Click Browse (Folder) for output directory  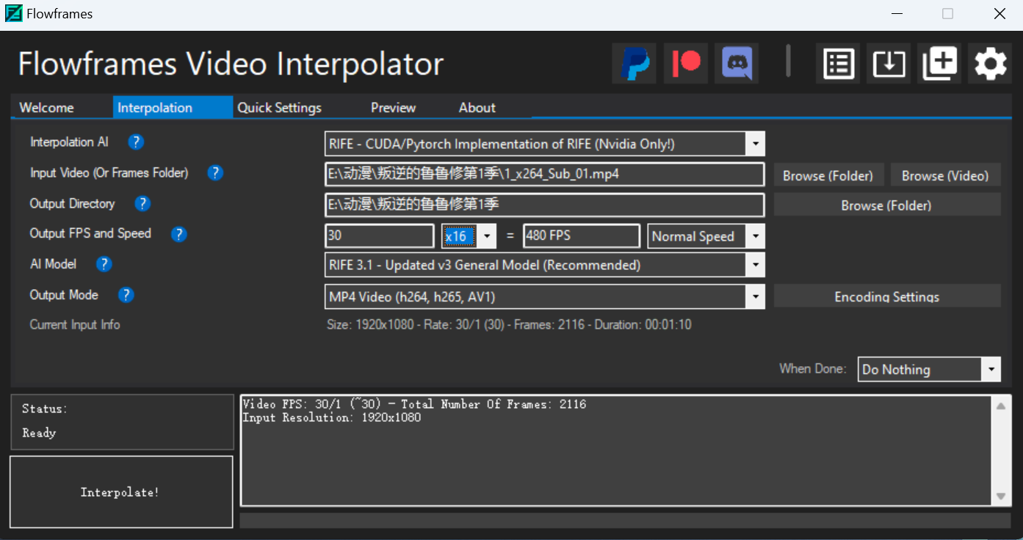tap(886, 205)
